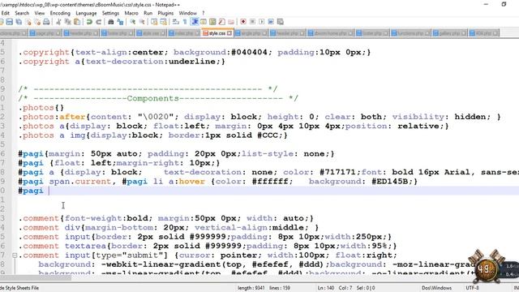Click the Save All toolbar icon

pos(19,22)
